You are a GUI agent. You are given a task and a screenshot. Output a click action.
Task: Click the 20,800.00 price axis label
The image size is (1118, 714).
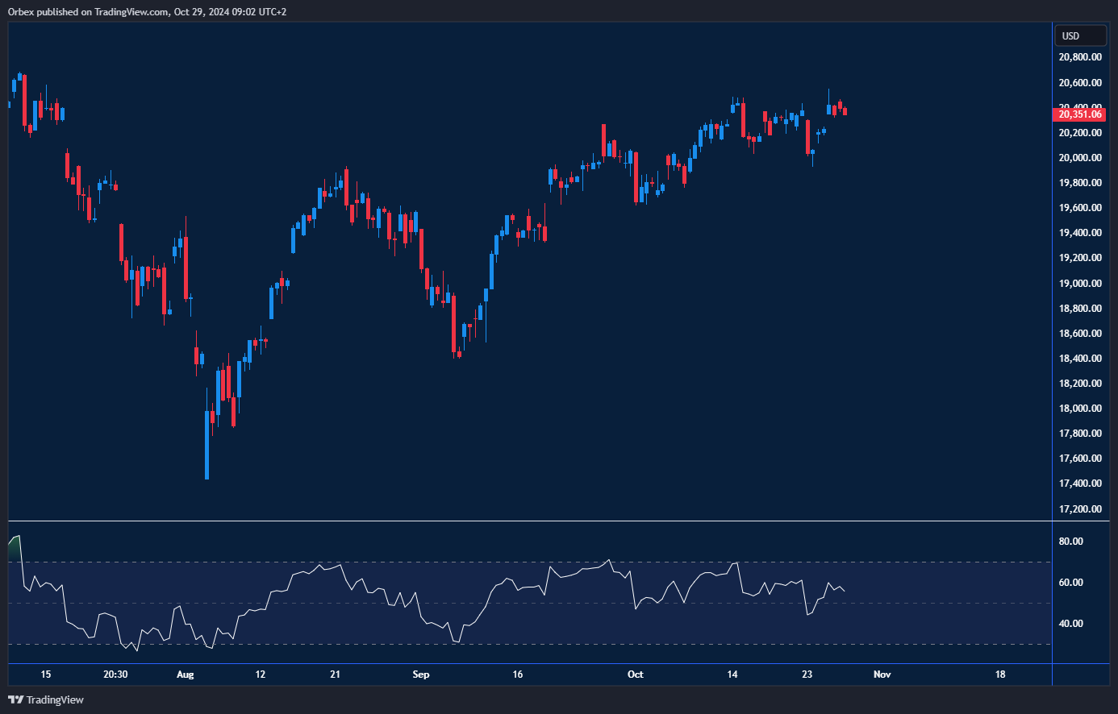(1080, 57)
